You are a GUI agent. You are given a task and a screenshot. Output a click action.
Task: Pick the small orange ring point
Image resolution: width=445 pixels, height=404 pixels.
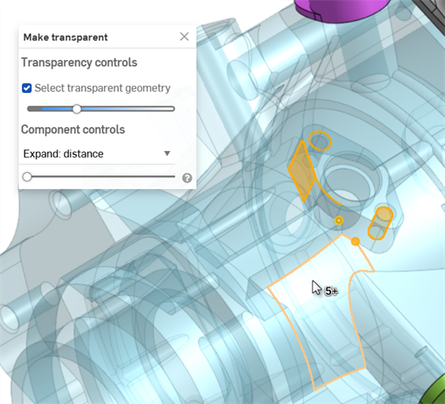[x=338, y=221]
